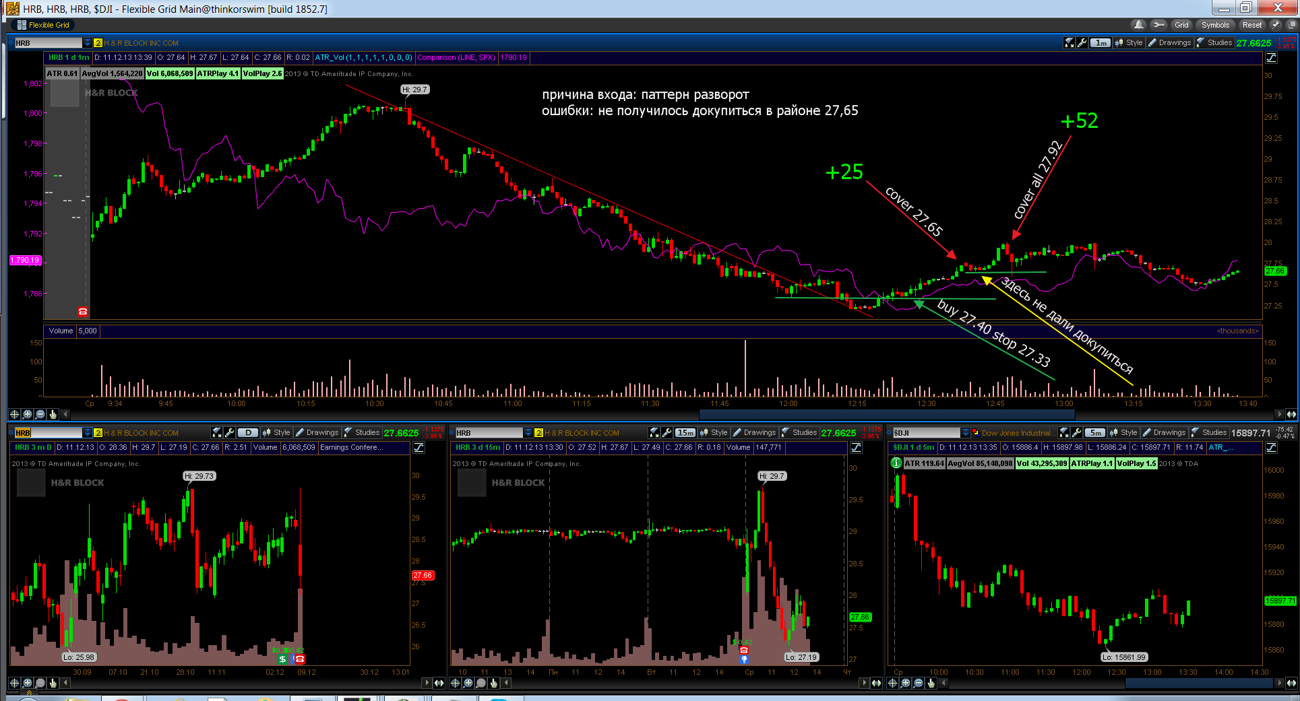The width and height of the screenshot is (1300, 701).
Task: Expand $DJI symbol dropdown
Action: point(966,433)
